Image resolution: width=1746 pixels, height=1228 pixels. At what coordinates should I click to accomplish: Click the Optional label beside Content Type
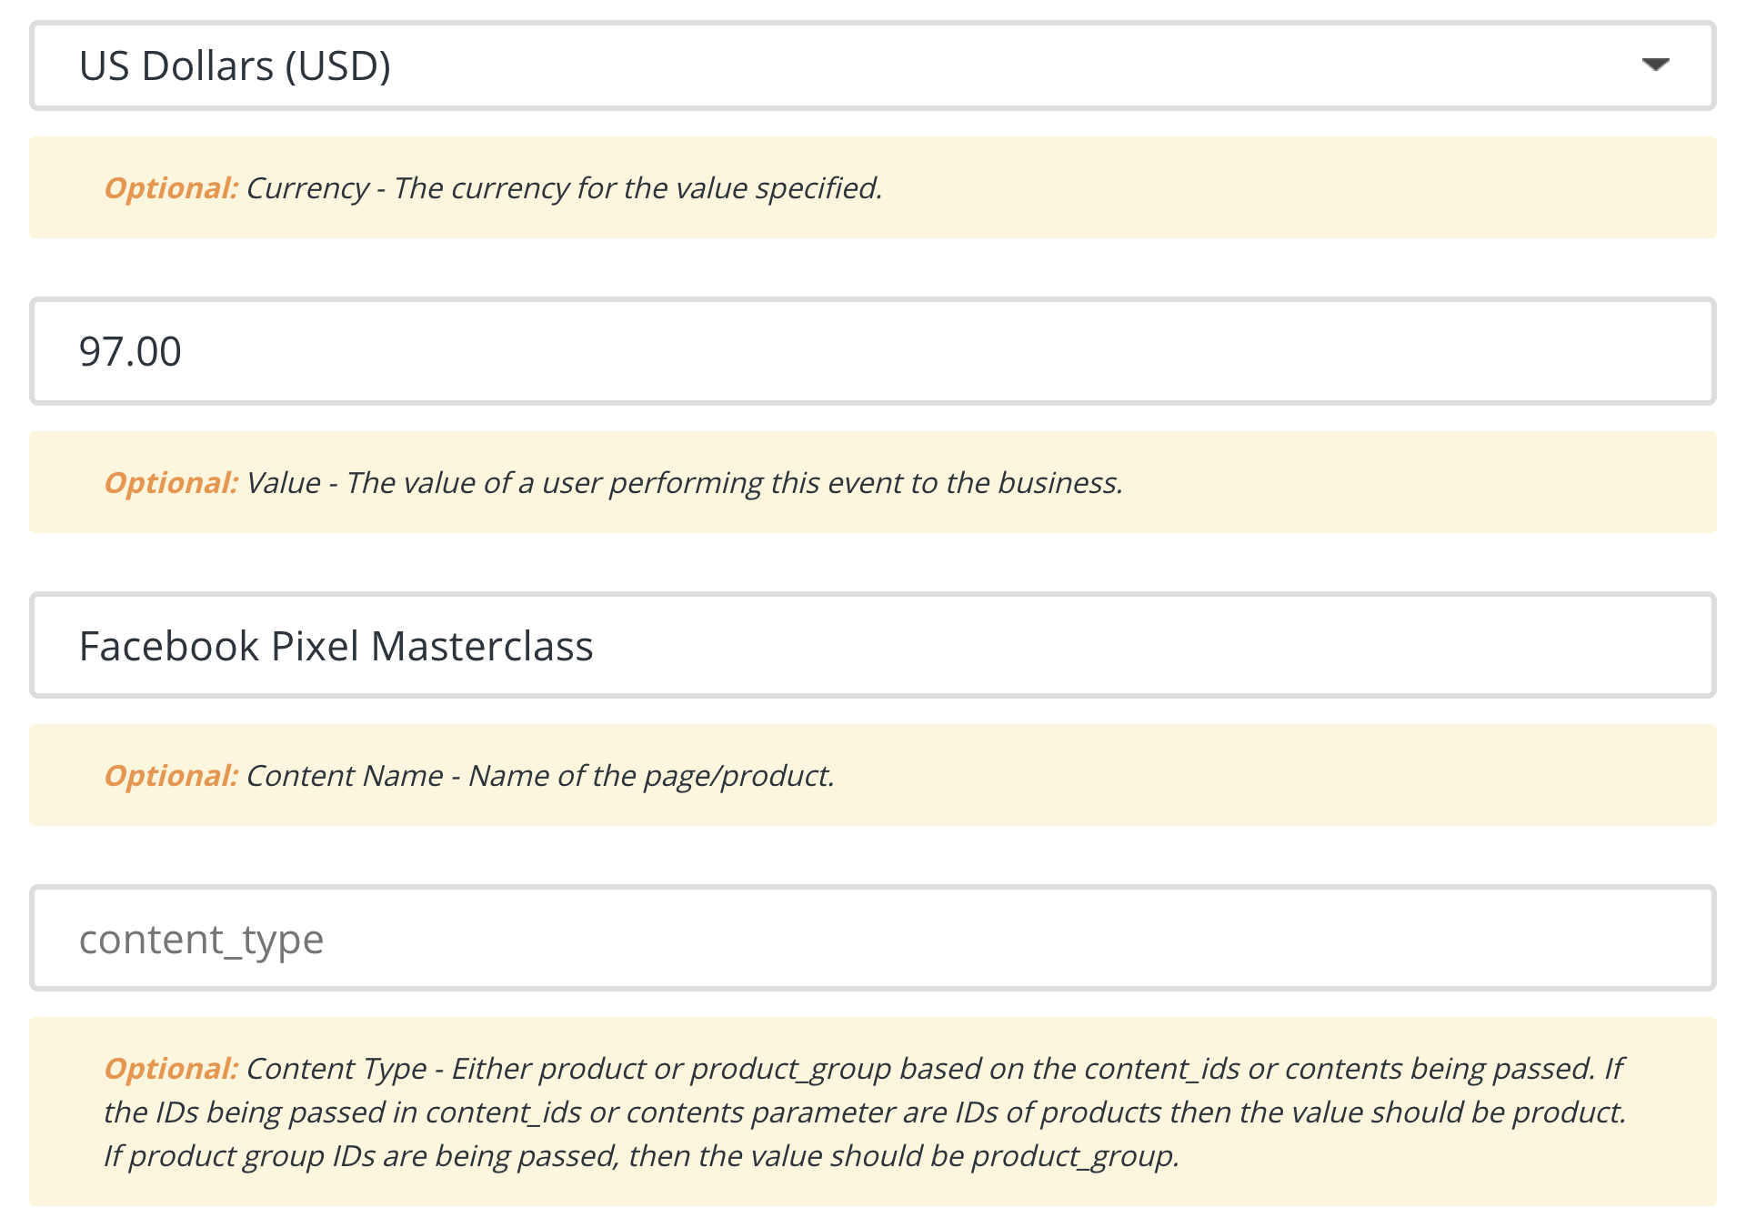pyautogui.click(x=171, y=1068)
